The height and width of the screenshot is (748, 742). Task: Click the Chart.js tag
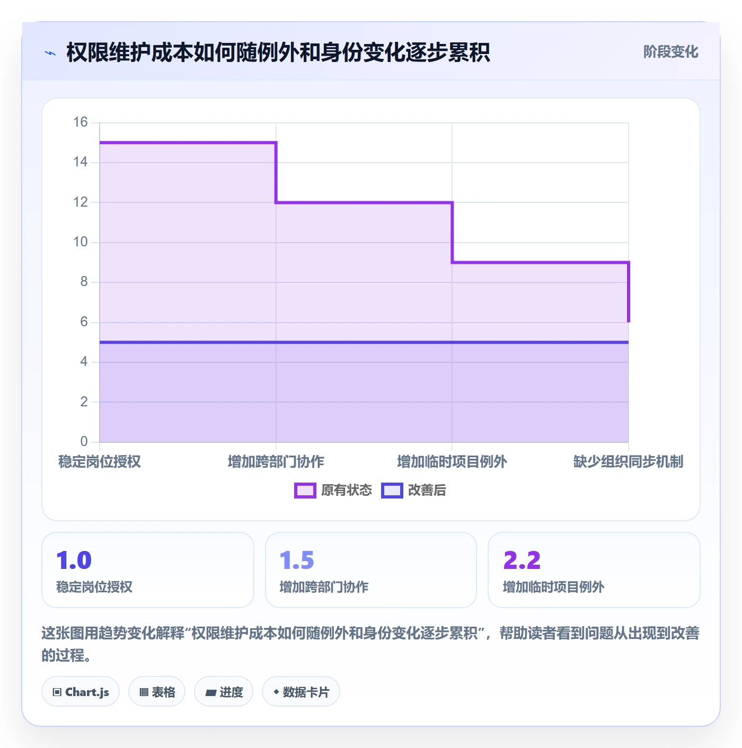coord(81,692)
